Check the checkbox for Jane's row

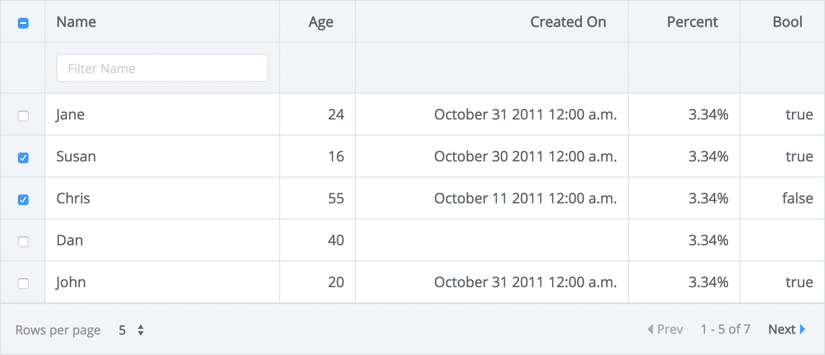[23, 116]
